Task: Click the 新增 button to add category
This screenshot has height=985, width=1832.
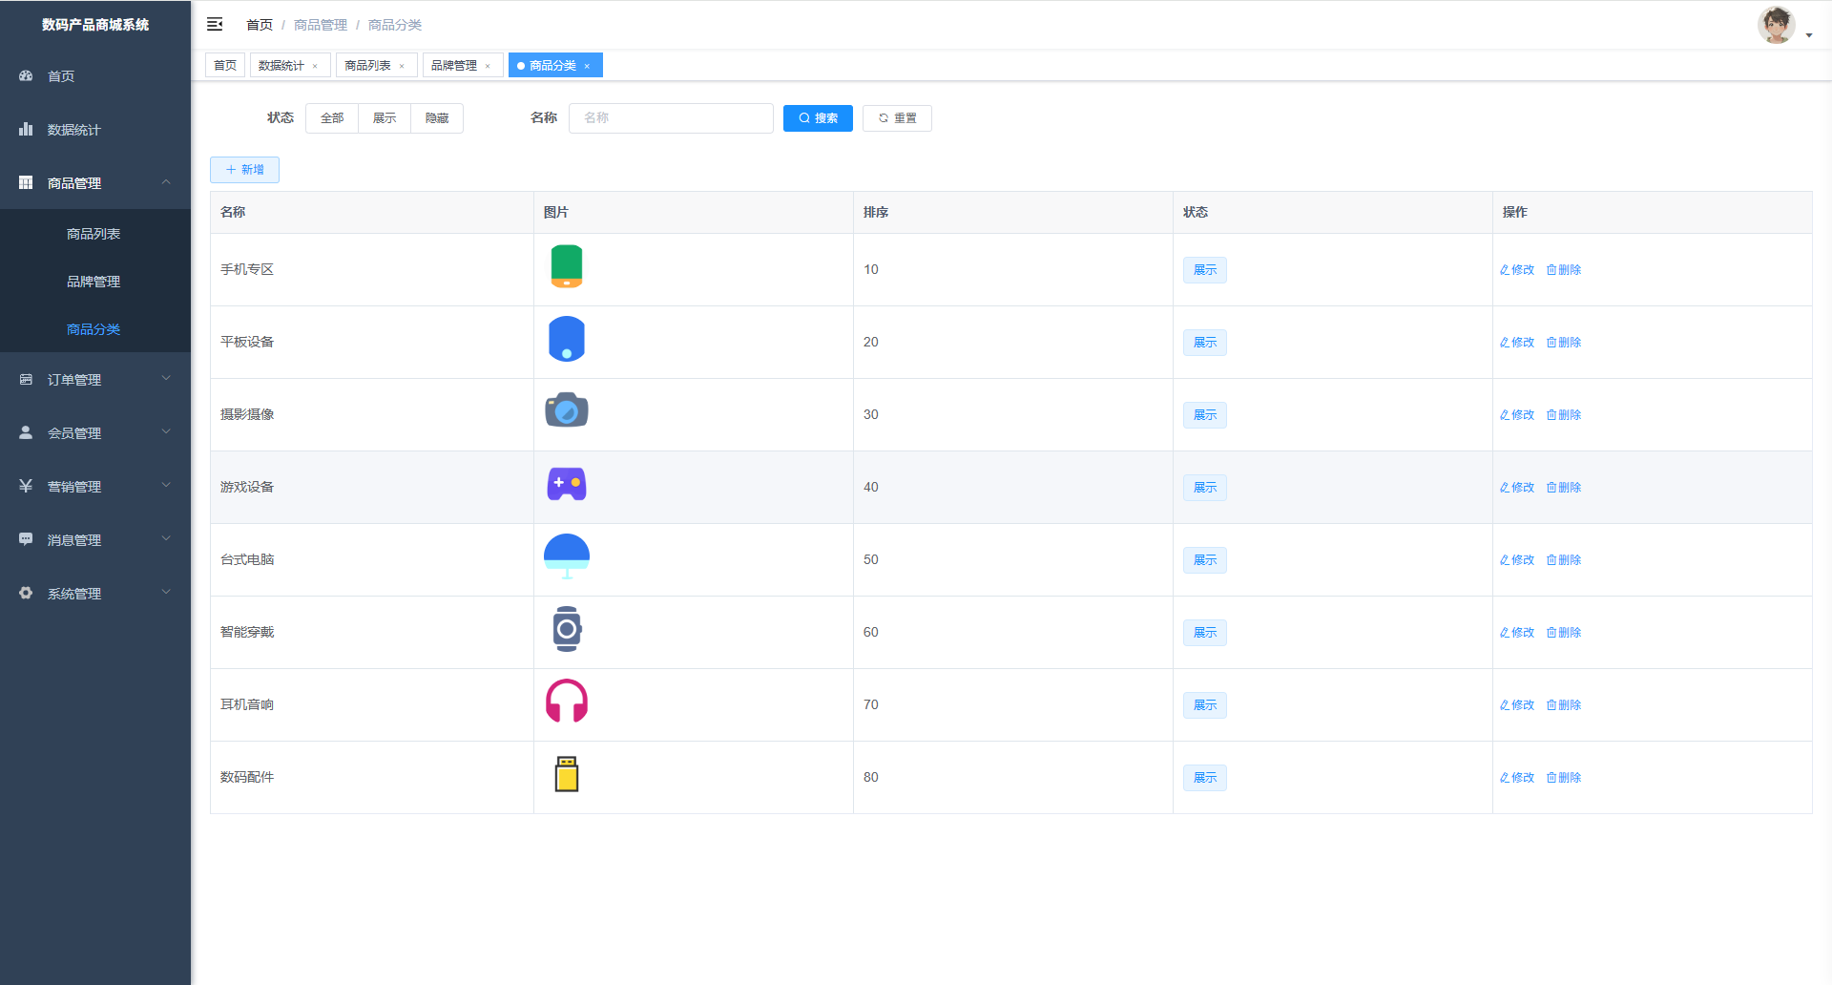Action: point(244,170)
